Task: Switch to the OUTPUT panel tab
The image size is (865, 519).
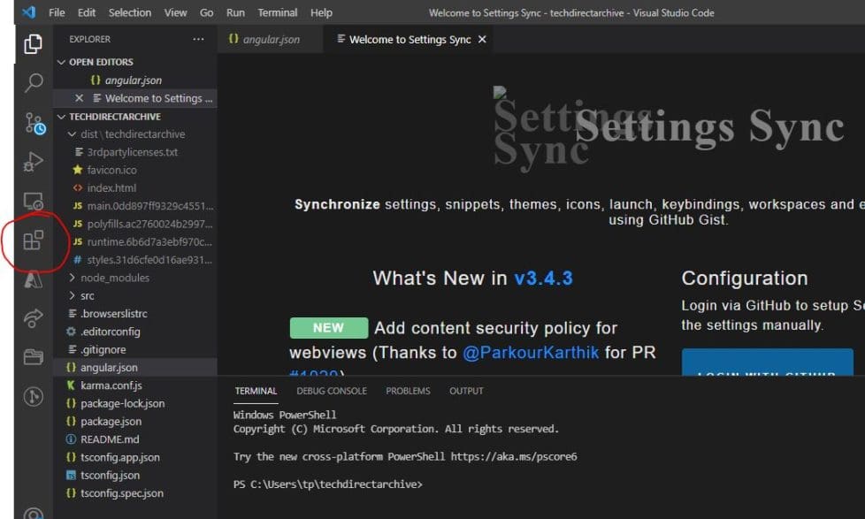Action: (466, 391)
